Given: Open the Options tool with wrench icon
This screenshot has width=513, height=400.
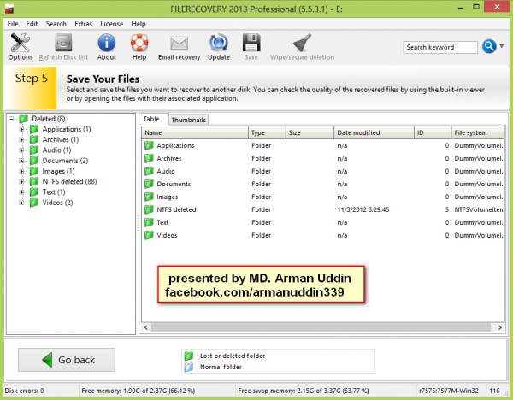Looking at the screenshot, I should [x=21, y=47].
